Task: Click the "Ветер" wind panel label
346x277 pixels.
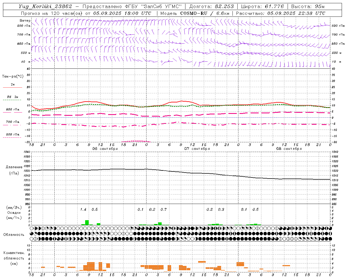Action: click(x=25, y=21)
